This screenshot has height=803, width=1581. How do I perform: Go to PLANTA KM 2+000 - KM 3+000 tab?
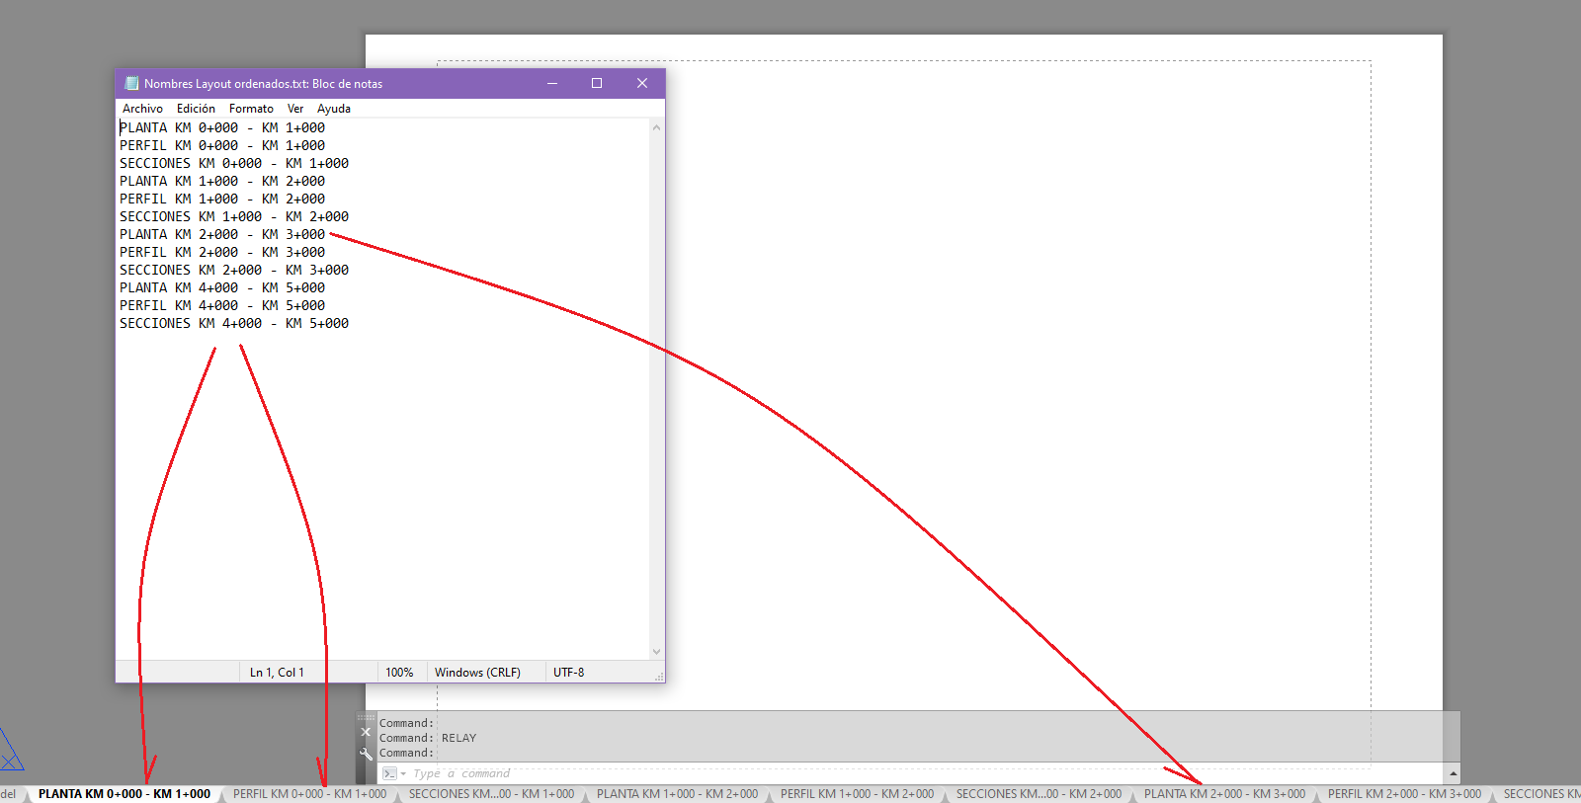(x=1224, y=794)
